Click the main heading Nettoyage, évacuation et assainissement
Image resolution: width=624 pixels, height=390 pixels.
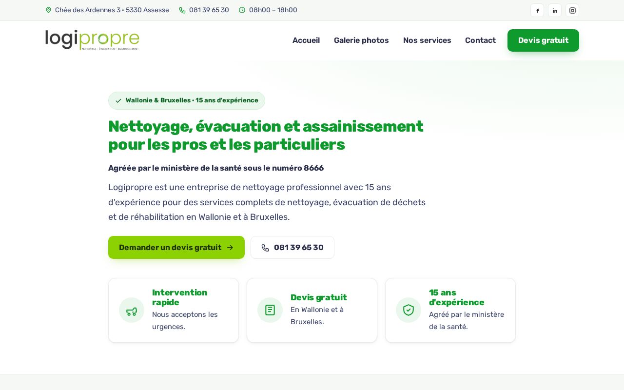(x=266, y=136)
